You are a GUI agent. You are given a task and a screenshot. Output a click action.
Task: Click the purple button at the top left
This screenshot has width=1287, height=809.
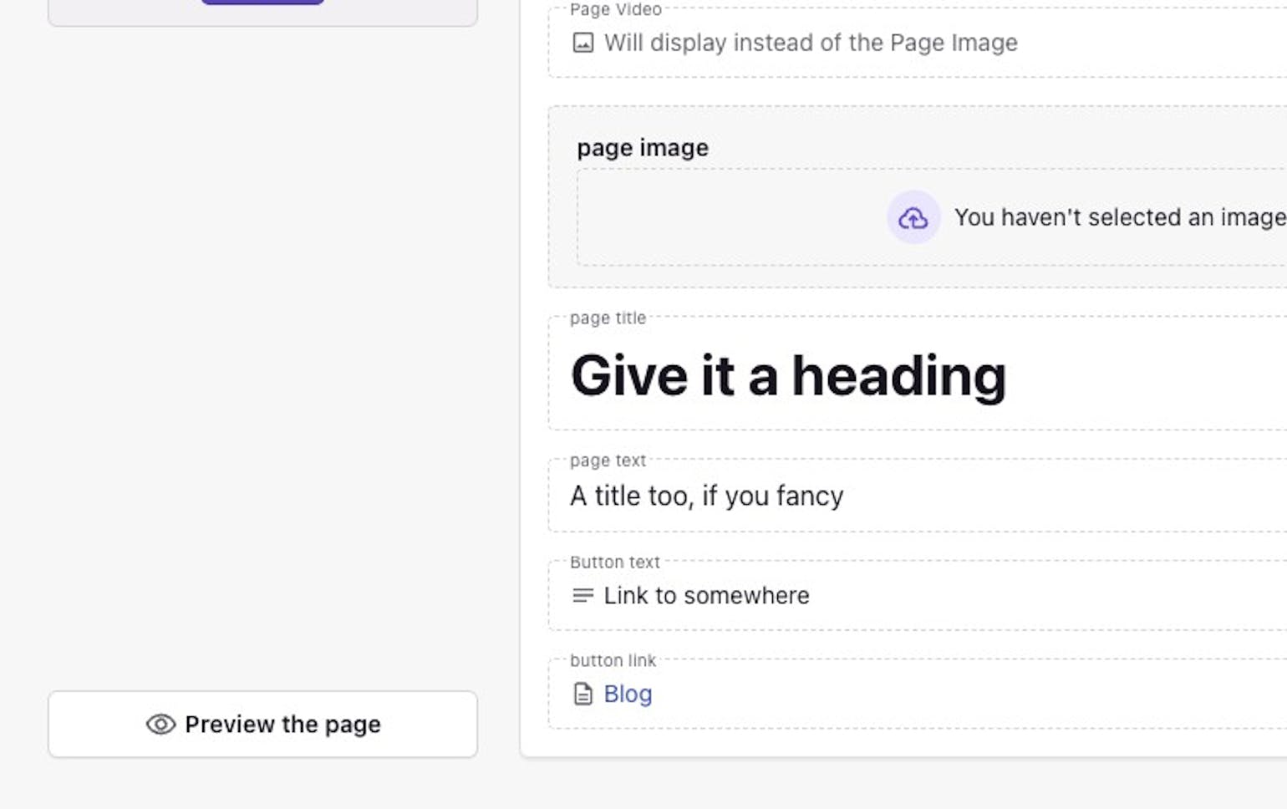[x=262, y=2]
